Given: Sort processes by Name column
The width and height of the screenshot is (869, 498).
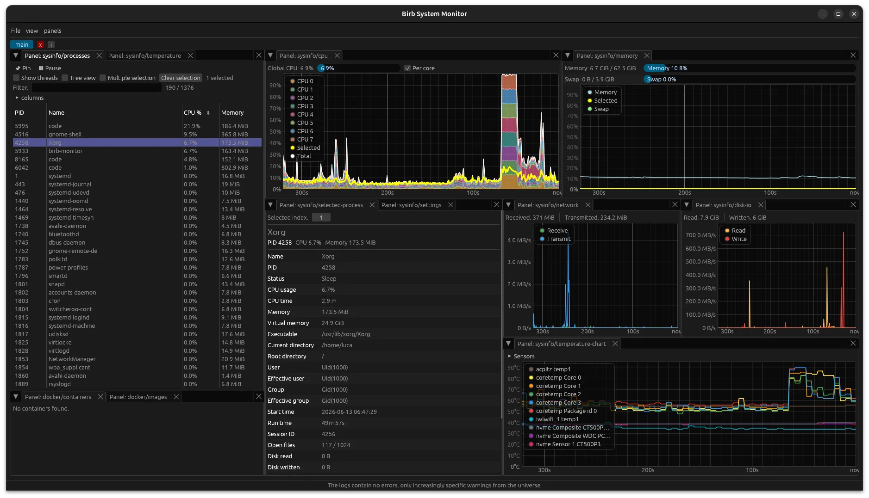Looking at the screenshot, I should [x=56, y=113].
